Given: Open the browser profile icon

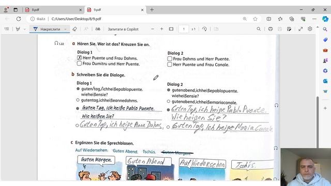Looking at the screenshot, I should pyautogui.click(x=6, y=10).
